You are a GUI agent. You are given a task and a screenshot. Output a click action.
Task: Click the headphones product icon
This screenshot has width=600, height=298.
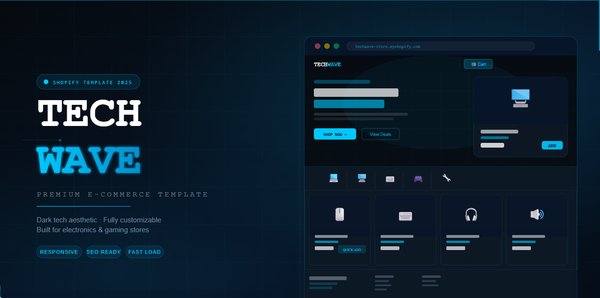tap(471, 214)
